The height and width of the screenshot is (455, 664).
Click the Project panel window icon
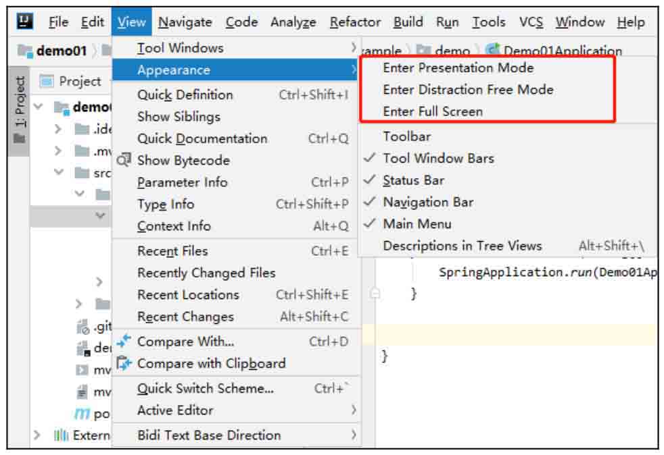47,82
